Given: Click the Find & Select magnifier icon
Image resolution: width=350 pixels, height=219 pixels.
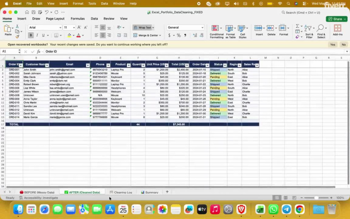Looking at the screenshot, I should 320,28.
